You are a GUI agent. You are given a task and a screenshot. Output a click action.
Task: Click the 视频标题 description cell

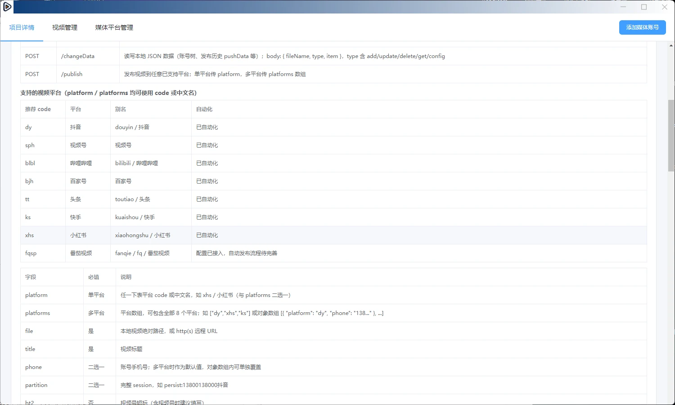[381, 349]
